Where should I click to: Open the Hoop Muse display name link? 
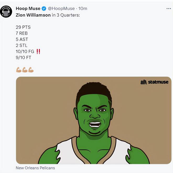(28, 9)
